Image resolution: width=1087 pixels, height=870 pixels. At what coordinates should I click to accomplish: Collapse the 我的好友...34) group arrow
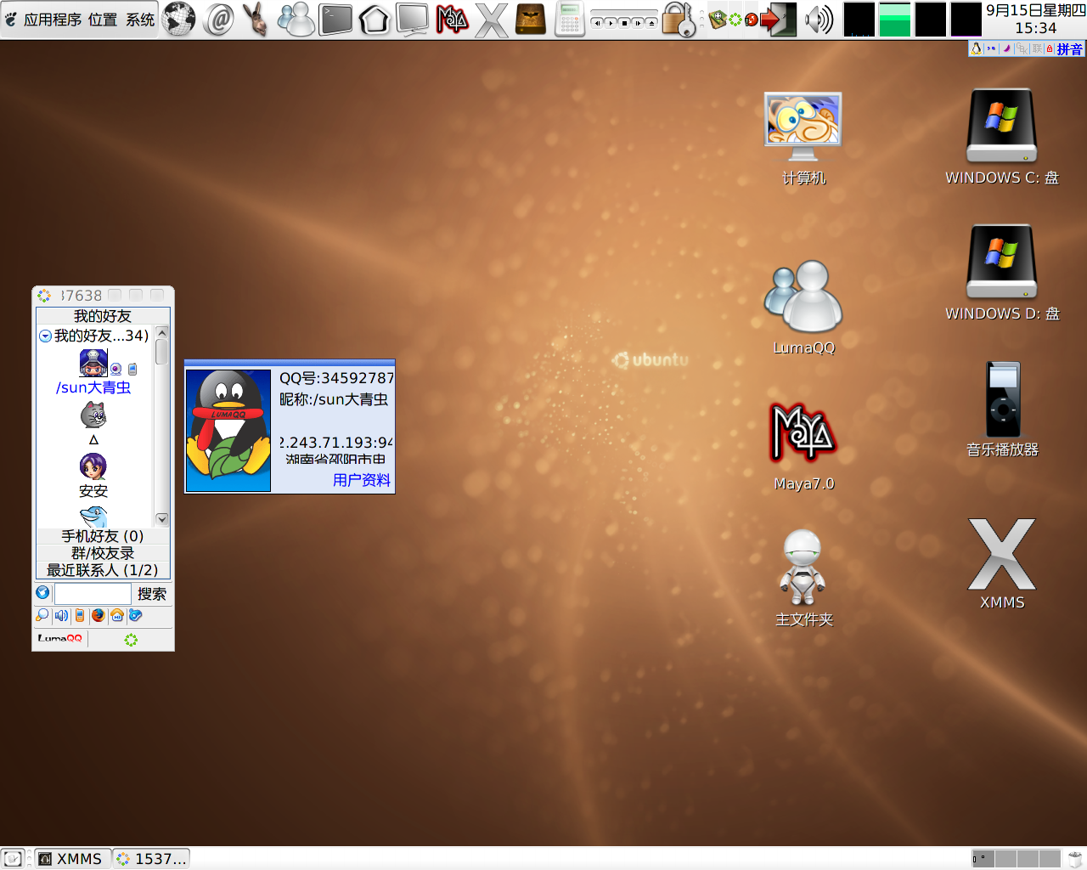click(45, 336)
